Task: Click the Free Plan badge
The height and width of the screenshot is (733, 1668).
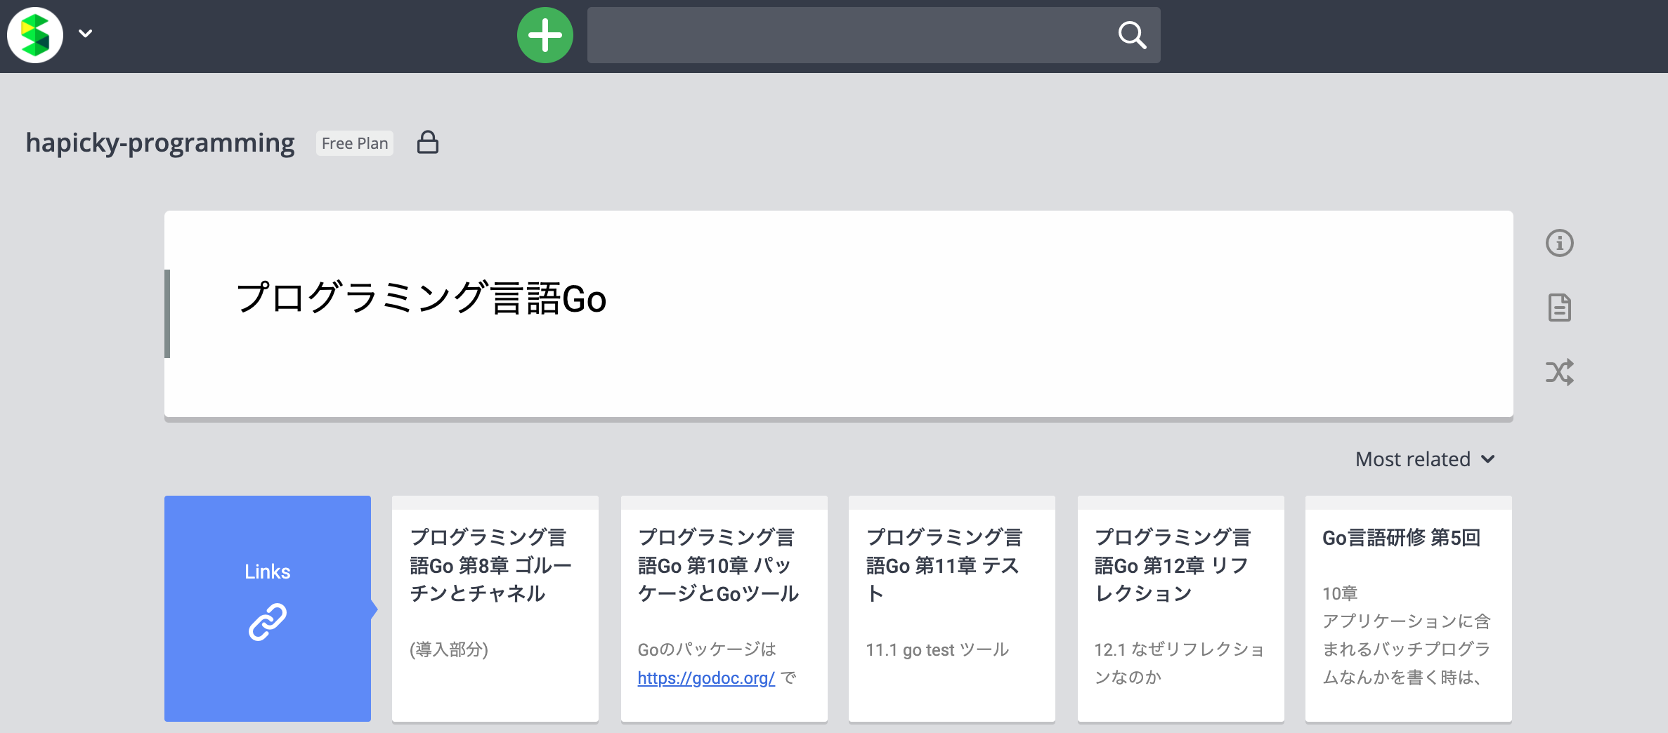Action: point(355,143)
